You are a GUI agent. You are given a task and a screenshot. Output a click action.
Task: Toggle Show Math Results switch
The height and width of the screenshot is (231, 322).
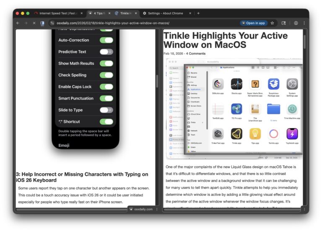click(x=106, y=64)
